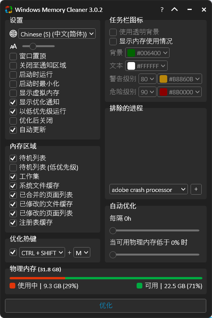
Task: Add excluded process with plus button
Action: coord(196,189)
